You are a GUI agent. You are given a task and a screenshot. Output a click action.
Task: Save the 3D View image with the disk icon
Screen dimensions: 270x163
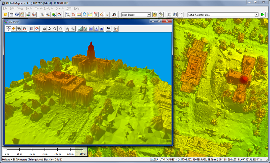(109, 29)
